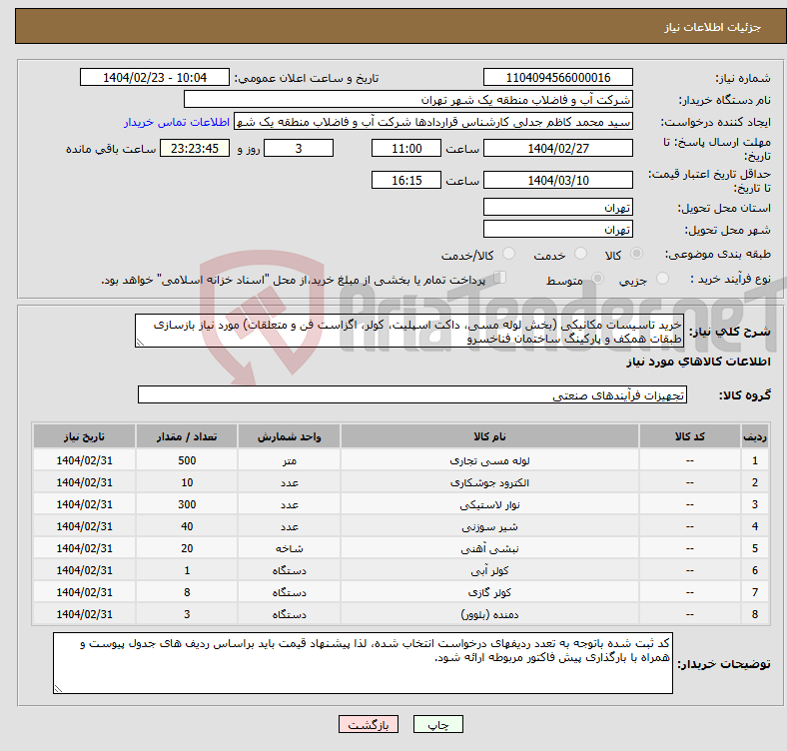787x751 pixels.
Task: Click the تاریخ نیاز column header
Action: 84,436
